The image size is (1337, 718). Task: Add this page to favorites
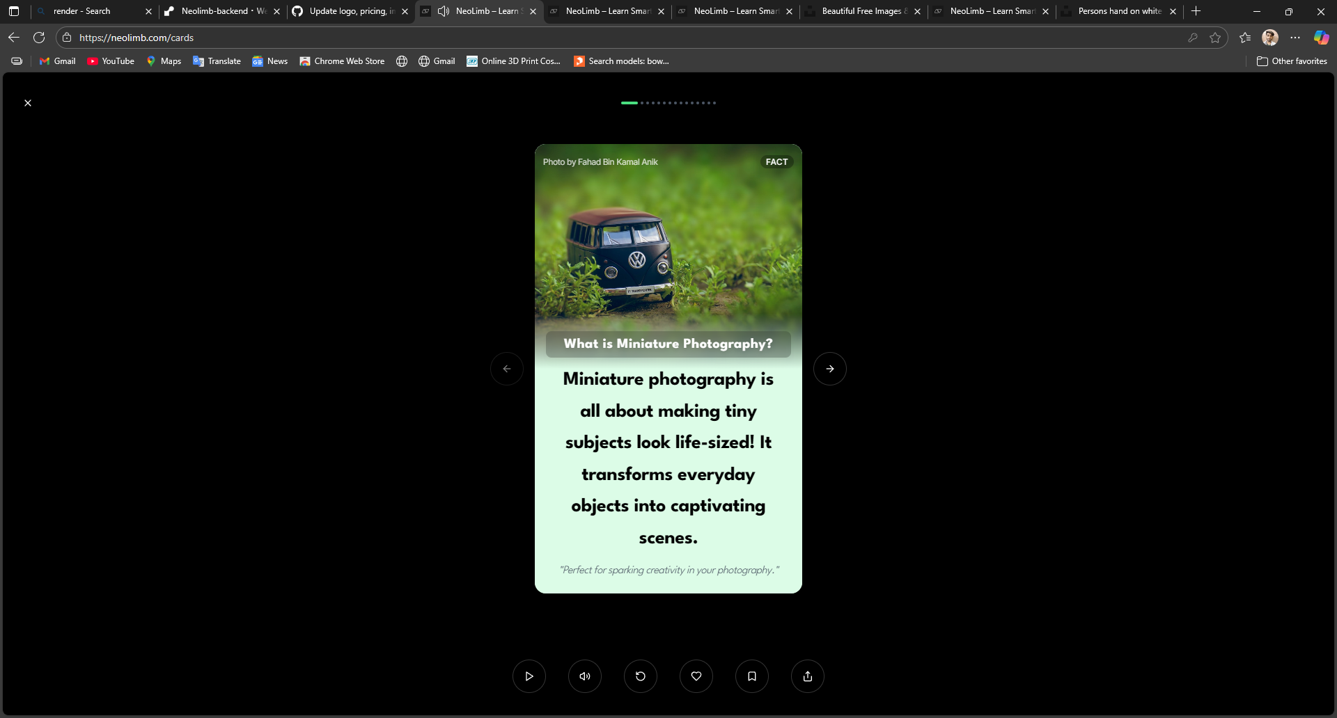click(1215, 38)
